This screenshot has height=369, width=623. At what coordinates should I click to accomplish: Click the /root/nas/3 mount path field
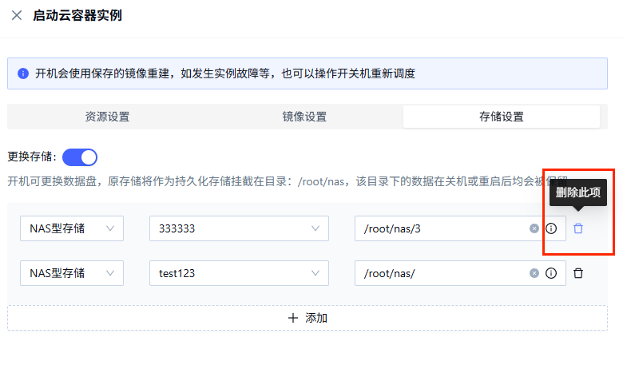439,228
